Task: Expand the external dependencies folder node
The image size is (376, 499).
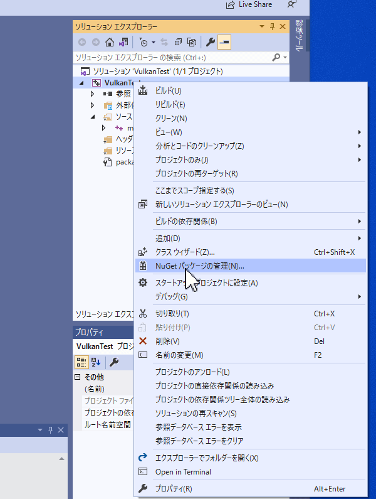Action: [x=92, y=105]
